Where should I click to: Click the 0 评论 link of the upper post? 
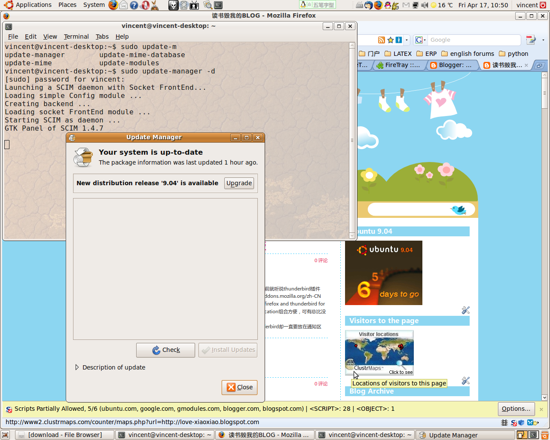pos(321,260)
